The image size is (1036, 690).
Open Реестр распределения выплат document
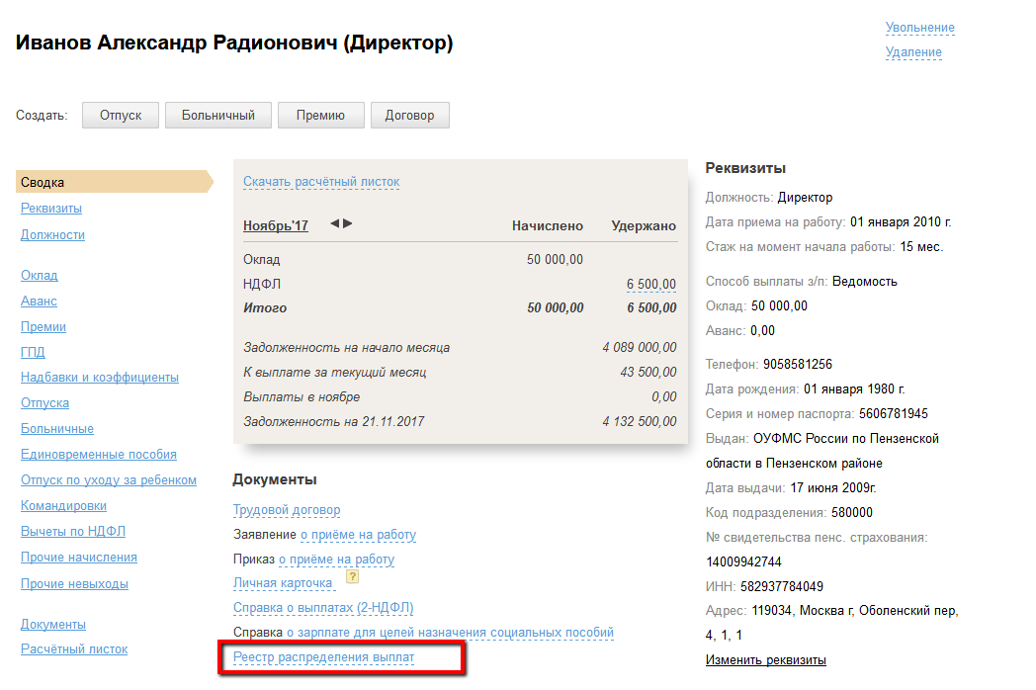coord(324,657)
